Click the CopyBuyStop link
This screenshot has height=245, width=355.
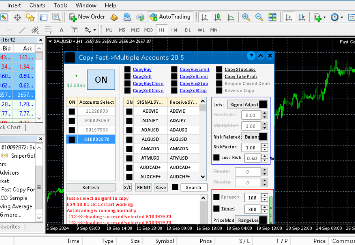(x=194, y=84)
